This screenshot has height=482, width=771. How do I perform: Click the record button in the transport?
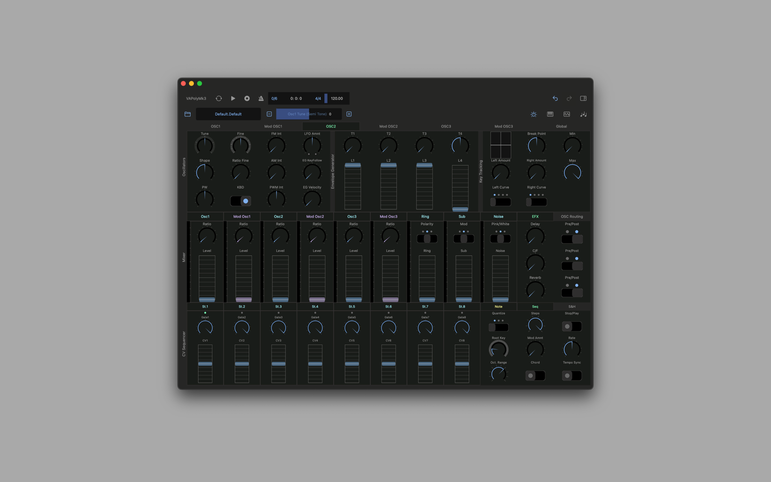(247, 99)
